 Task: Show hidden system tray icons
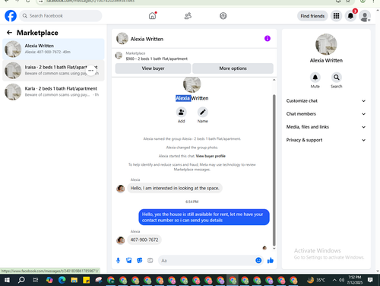click(334, 280)
